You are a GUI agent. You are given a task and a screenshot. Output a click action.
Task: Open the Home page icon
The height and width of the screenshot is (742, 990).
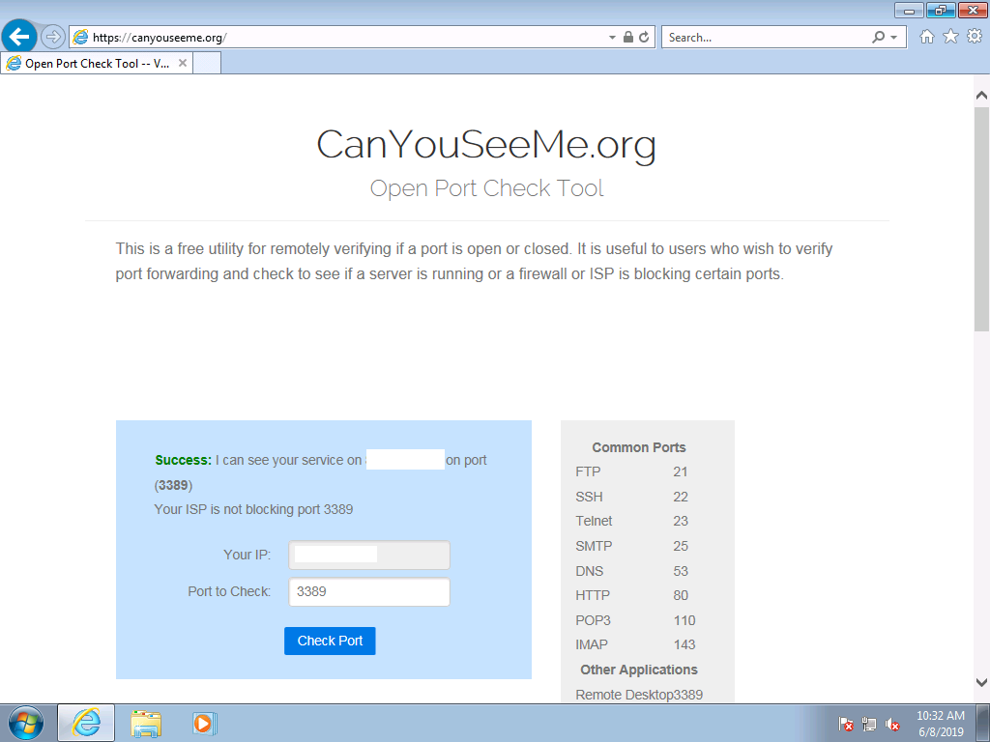[927, 37]
